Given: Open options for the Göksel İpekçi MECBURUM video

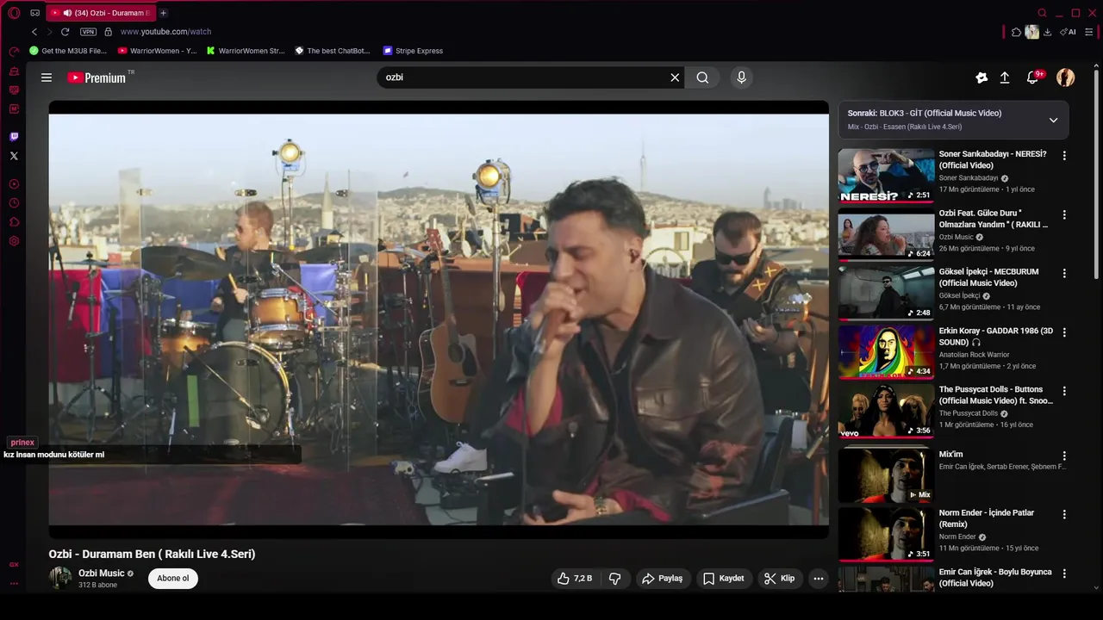Looking at the screenshot, I should (x=1064, y=273).
